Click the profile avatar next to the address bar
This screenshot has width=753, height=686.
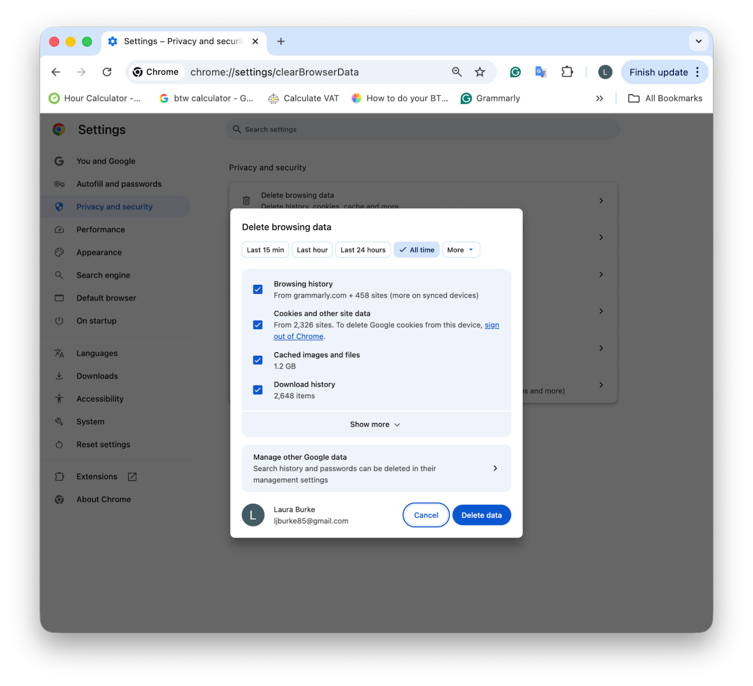605,72
